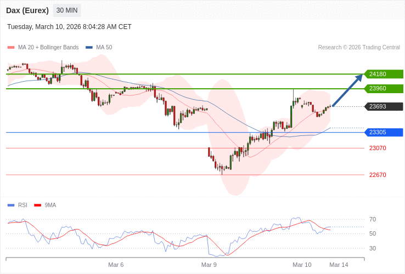
Task: Click the blue RSI legend swatch
Action: coord(11,206)
